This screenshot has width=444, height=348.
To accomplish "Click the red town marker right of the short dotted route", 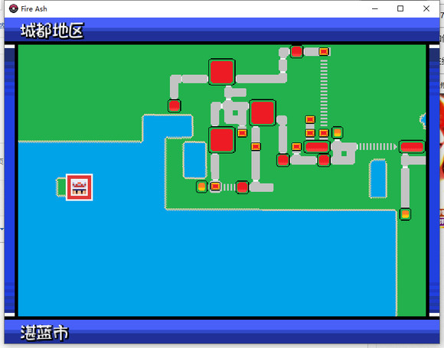I will coord(242,187).
